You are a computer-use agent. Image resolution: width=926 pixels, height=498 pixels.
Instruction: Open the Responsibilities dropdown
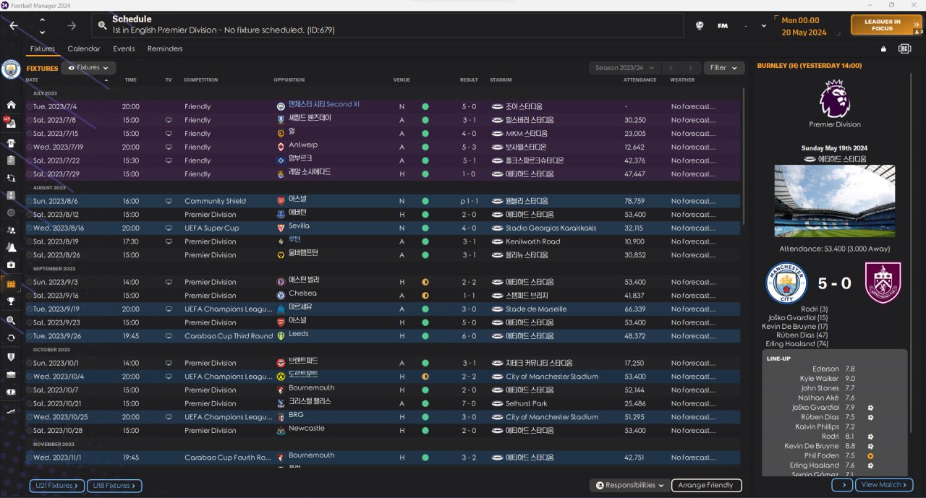tap(629, 485)
